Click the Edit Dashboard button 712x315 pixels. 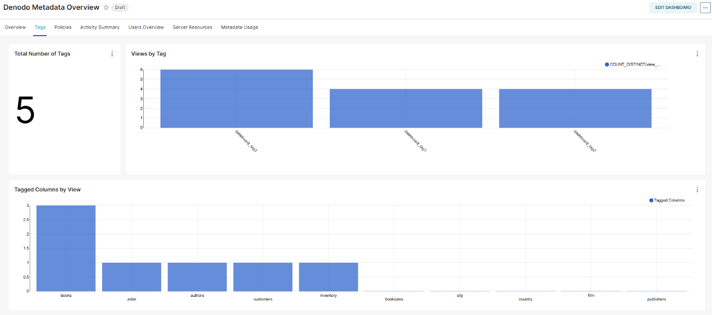pyautogui.click(x=673, y=8)
